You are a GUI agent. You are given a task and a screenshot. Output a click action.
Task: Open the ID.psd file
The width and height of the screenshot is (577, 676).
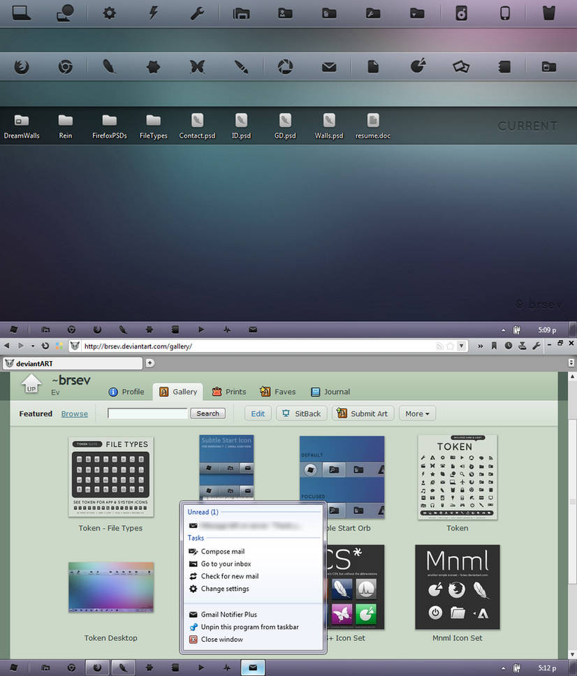click(241, 127)
